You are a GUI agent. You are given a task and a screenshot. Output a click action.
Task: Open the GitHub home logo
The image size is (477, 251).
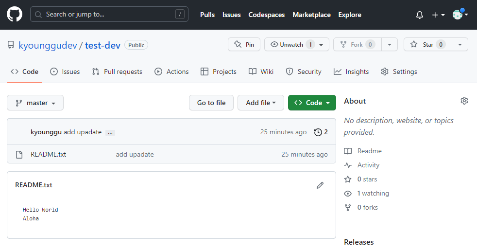tap(15, 14)
